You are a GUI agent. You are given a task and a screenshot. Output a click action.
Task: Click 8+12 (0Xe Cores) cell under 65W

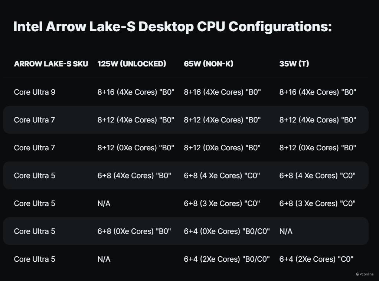222,148
